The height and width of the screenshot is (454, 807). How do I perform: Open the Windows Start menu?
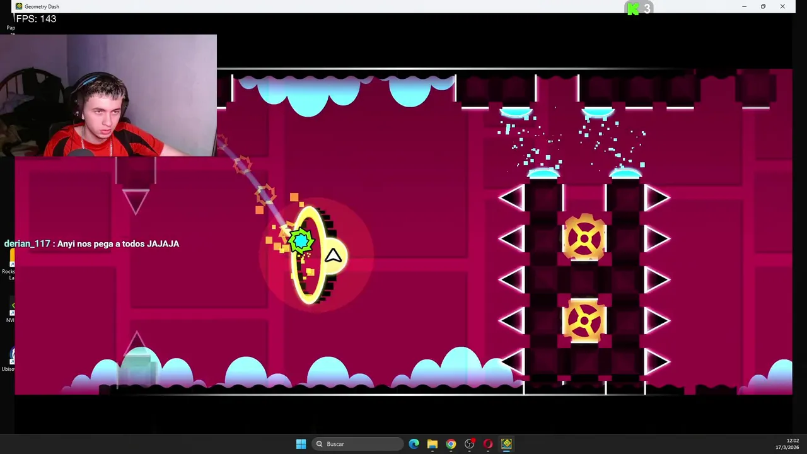point(301,444)
